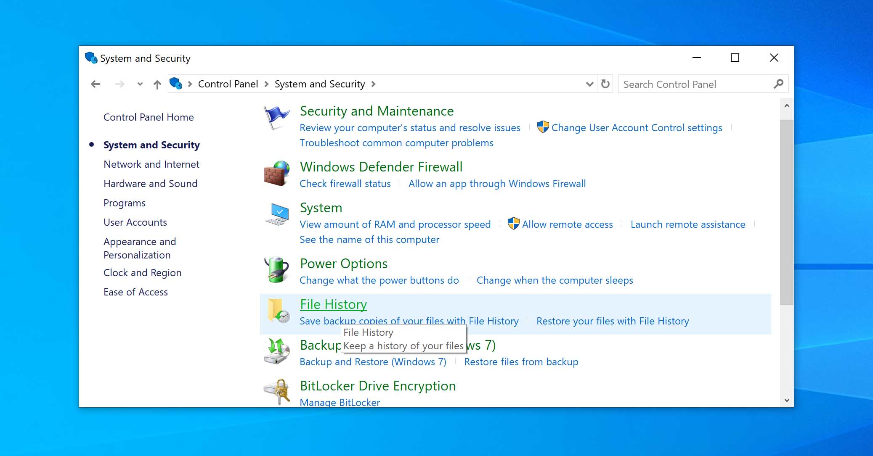The height and width of the screenshot is (456, 873).
Task: Click the Backup and Restore drive icon
Action: 277,351
